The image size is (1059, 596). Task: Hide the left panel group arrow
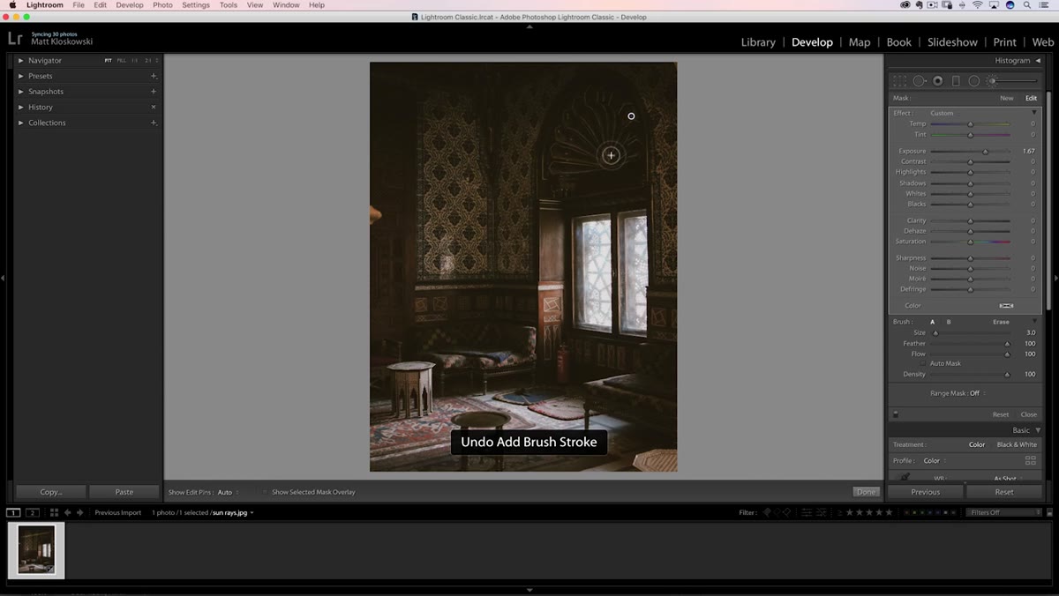(4, 279)
